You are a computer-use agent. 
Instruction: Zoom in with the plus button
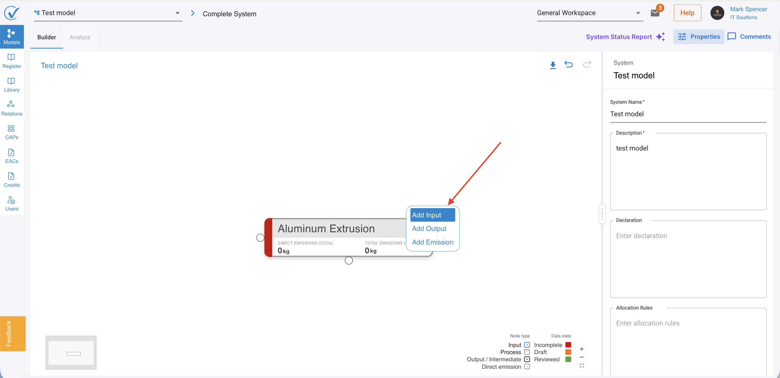point(581,349)
